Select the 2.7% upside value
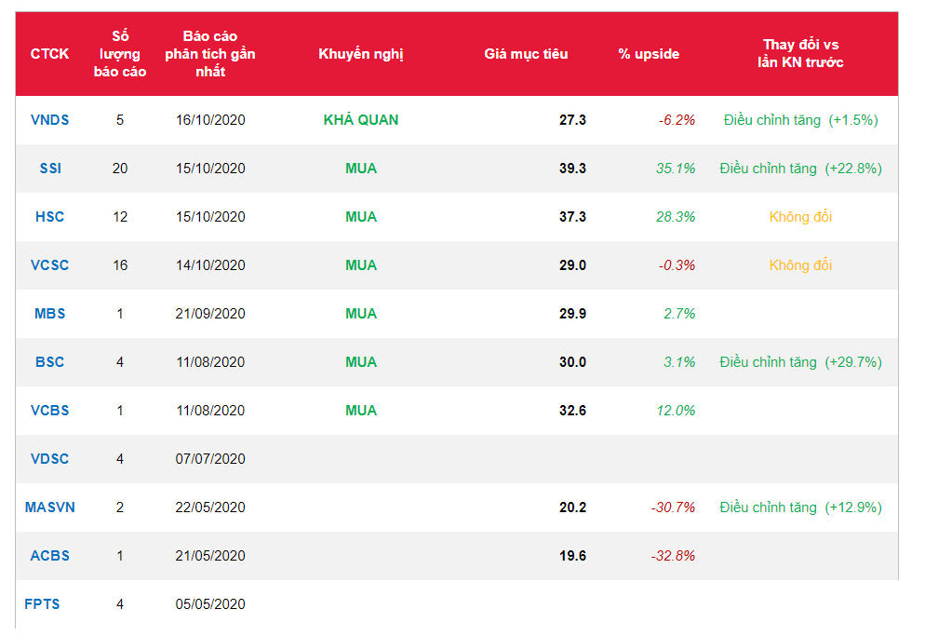The height and width of the screenshot is (636, 925). (x=679, y=314)
